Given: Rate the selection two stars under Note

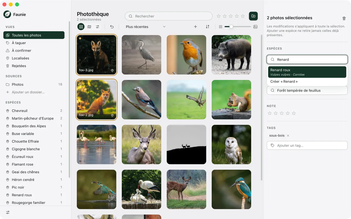Looking at the screenshot, I should (276, 113).
